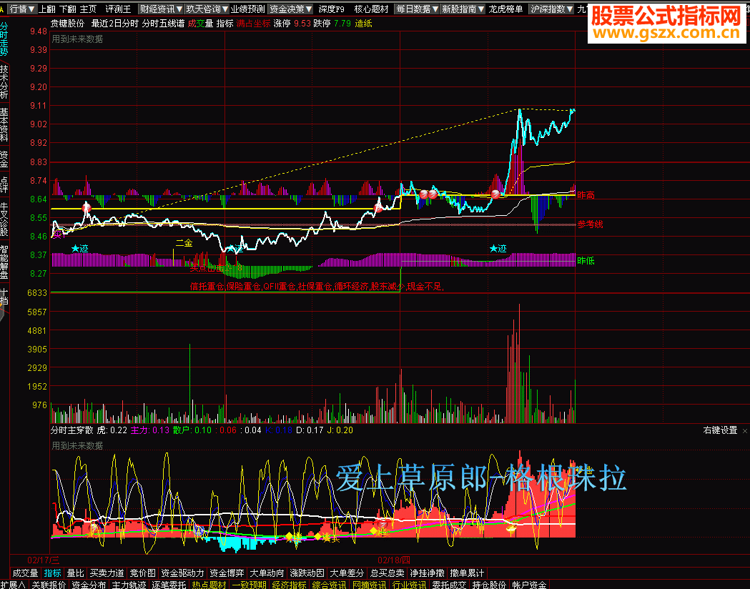Viewport: 750px width, 589px height.
Task: Switch to the 资金博弈 bottom tab
Action: point(227,573)
